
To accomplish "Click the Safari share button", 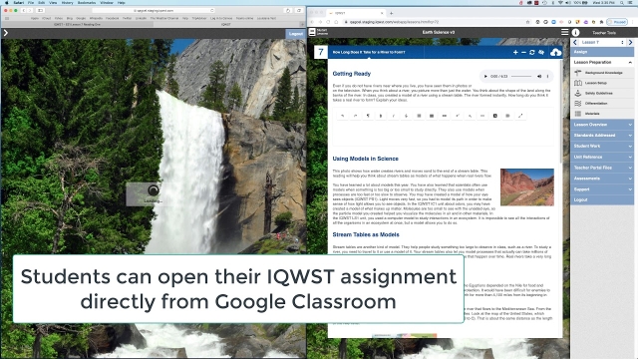I will tap(288, 10).
